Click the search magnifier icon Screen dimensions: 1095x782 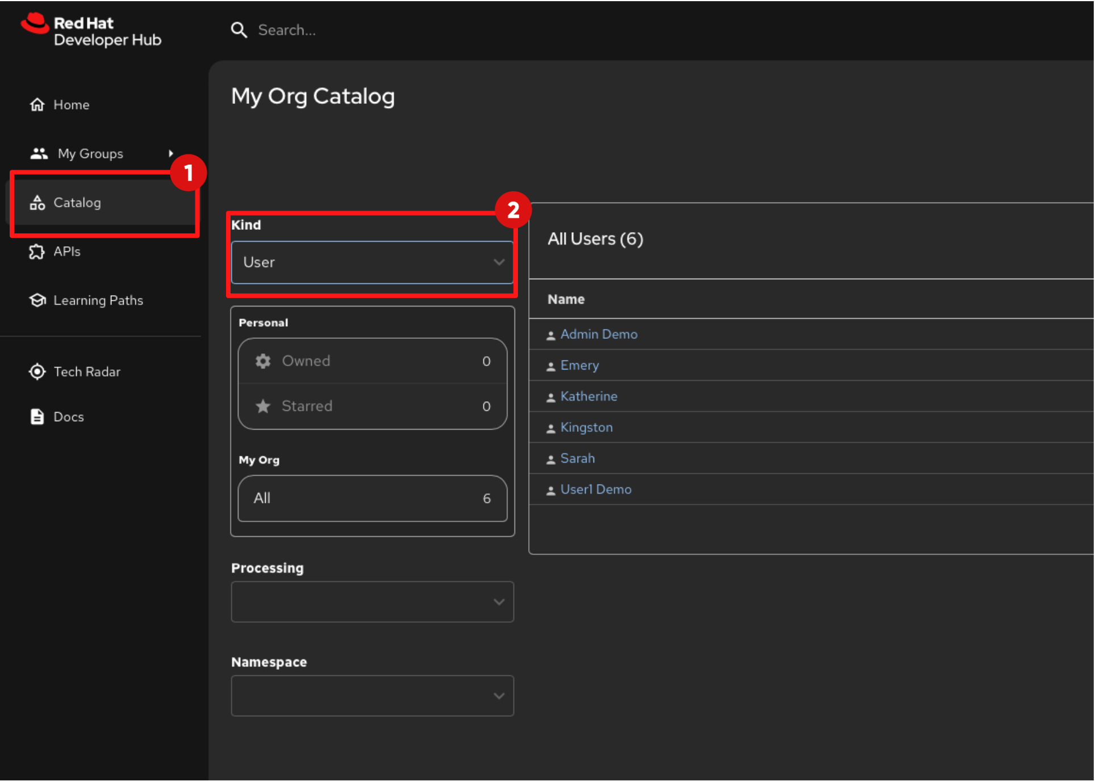(x=239, y=30)
